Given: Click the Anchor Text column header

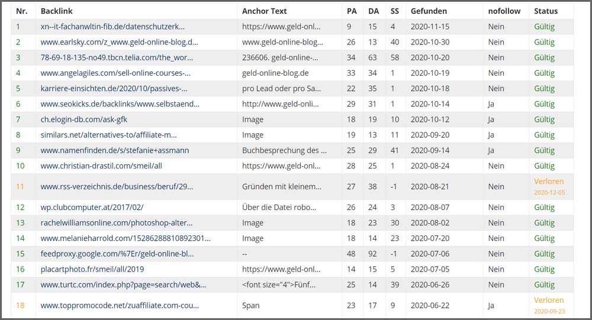Looking at the screenshot, I should [x=264, y=11].
